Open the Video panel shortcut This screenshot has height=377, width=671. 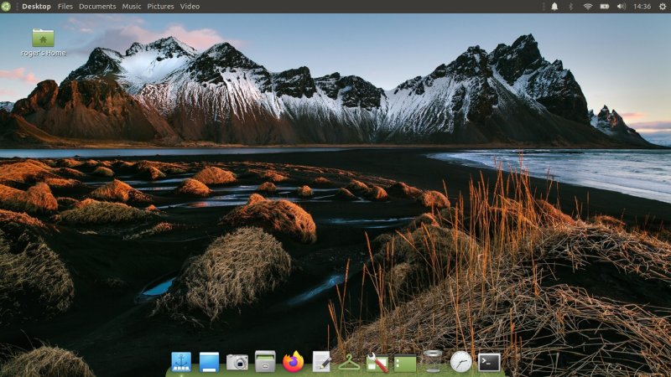click(x=190, y=6)
